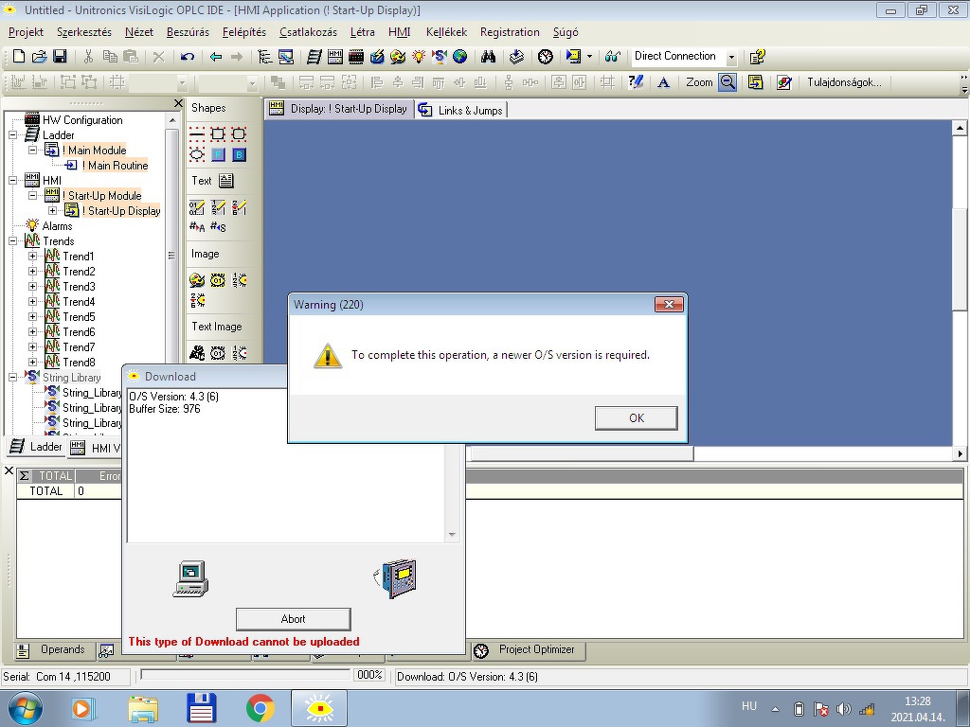The image size is (970, 727).
Task: Open the Ladder editor toolbar icon
Action: [314, 57]
